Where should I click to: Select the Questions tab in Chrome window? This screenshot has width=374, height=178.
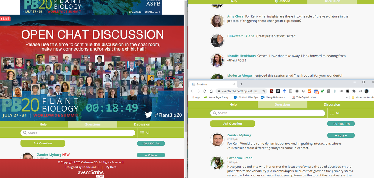click(x=282, y=105)
